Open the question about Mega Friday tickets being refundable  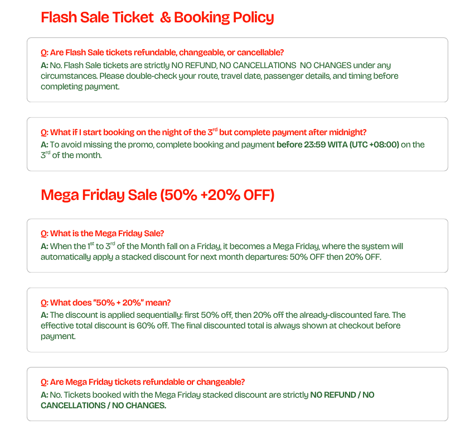143,382
